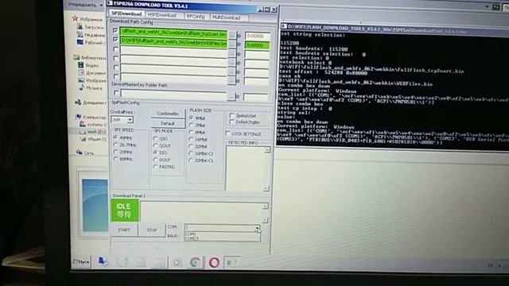Click the Домашняя группа icon in sidebar
509x286 pixels.
coord(78,102)
